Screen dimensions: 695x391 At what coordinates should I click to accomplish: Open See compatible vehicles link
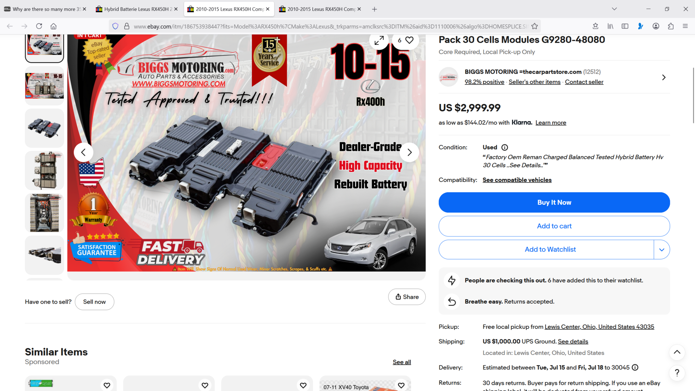click(517, 180)
